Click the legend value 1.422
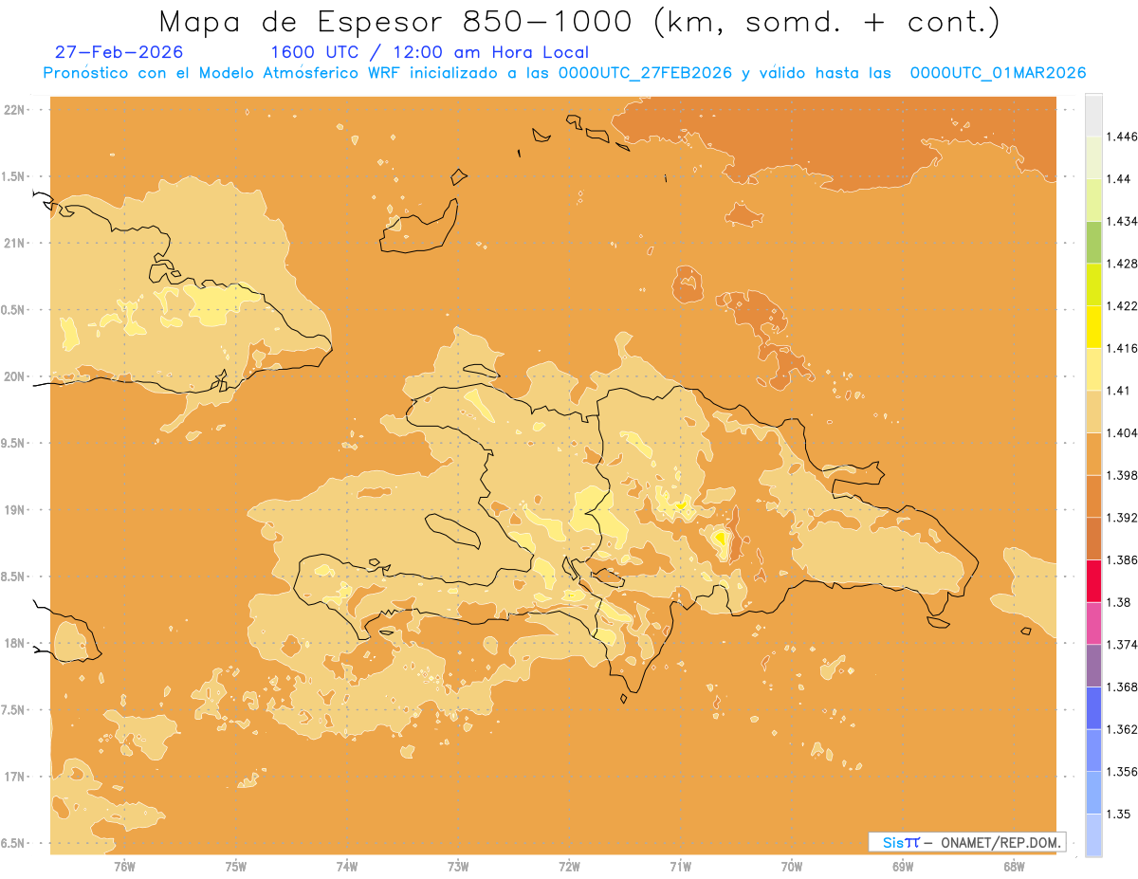The height and width of the screenshot is (879, 1138). [x=1124, y=305]
